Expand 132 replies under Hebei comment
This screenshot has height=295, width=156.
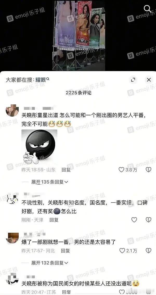coord(50,263)
